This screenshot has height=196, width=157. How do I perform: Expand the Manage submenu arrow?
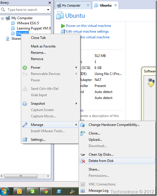pos(76,125)
